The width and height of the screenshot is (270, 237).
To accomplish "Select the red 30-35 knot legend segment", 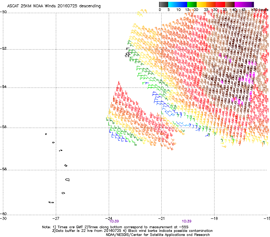I will coord(220,4).
